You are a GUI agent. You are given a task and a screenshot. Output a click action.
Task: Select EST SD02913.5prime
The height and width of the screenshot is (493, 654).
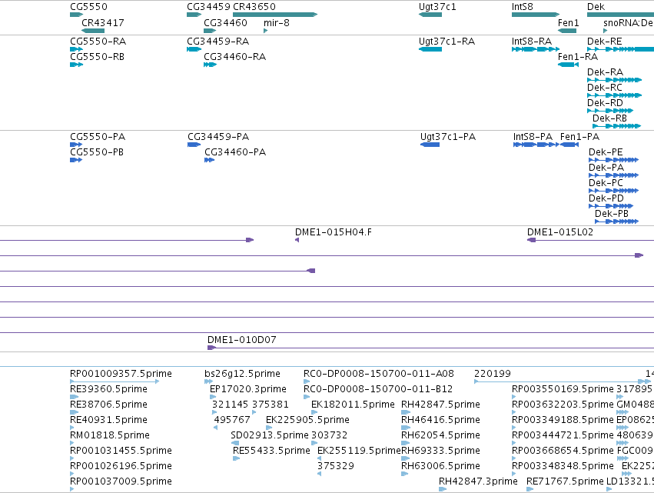pyautogui.click(x=270, y=435)
